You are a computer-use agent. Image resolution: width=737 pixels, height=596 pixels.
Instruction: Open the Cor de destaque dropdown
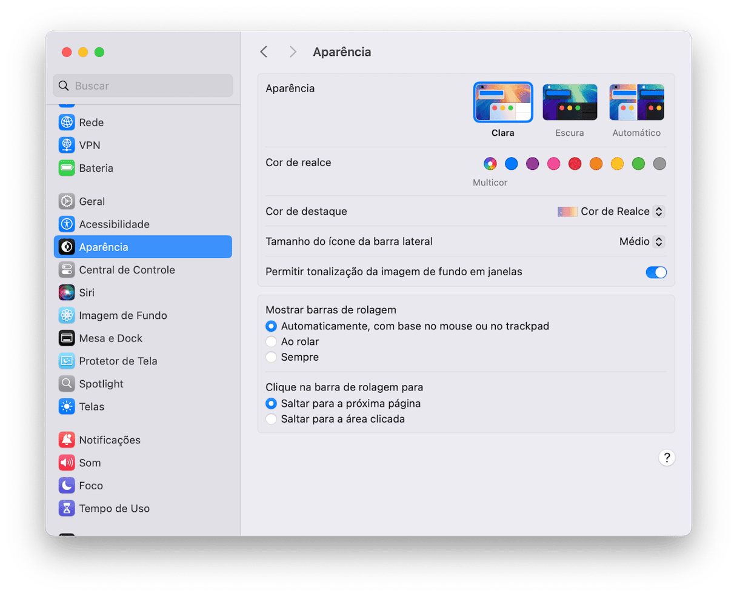click(611, 212)
